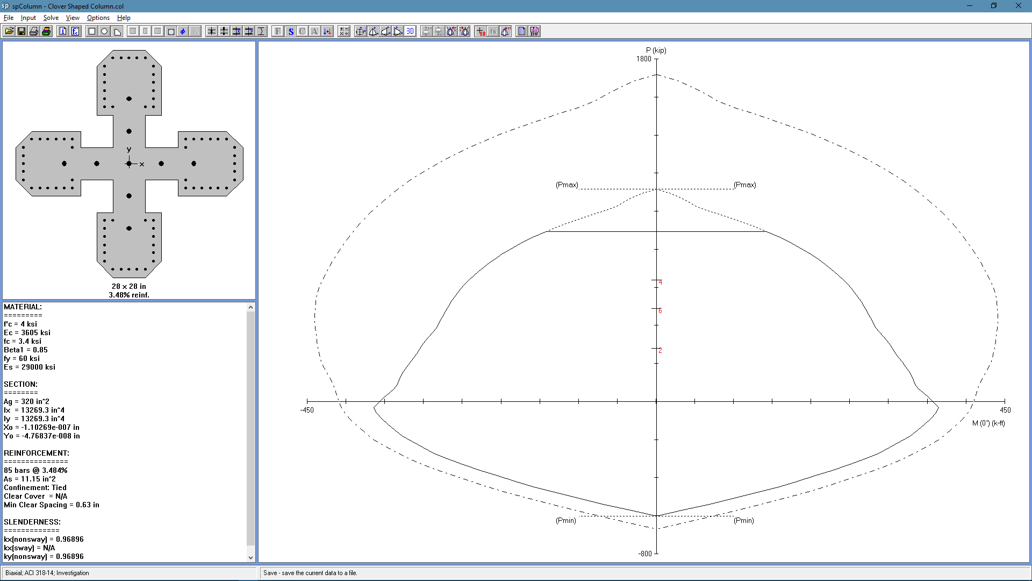Viewport: 1032px width, 581px height.
Task: Click the results text report icon
Action: point(521,31)
